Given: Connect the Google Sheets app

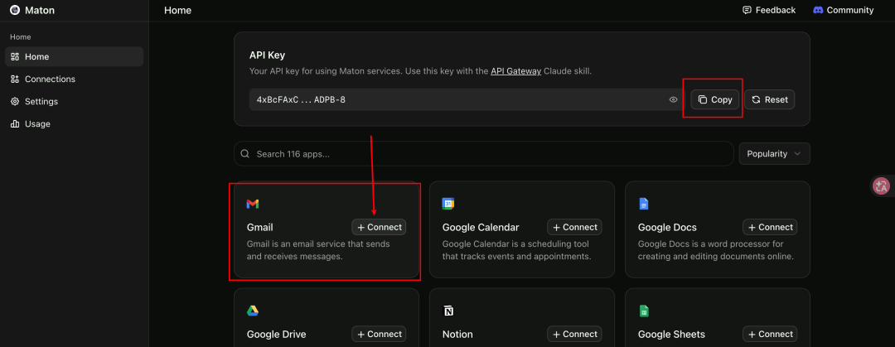Looking at the screenshot, I should 770,334.
